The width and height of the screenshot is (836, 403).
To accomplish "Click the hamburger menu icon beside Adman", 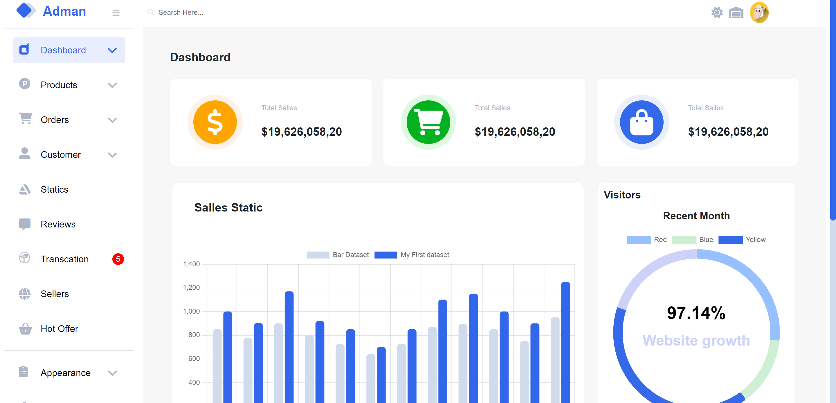I will [x=116, y=13].
